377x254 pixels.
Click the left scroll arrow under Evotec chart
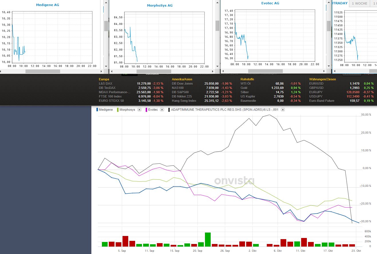[222, 71]
